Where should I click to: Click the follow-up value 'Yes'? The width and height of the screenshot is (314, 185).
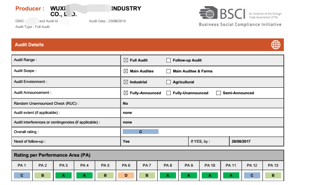[x=126, y=141]
